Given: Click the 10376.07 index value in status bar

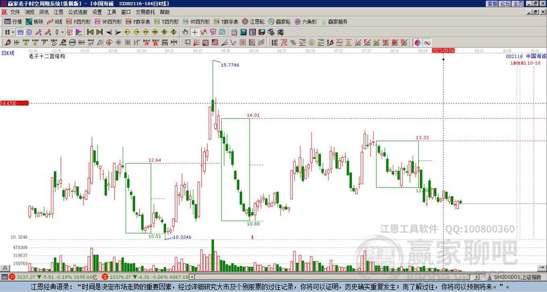Looking at the screenshot, I should point(120,277).
